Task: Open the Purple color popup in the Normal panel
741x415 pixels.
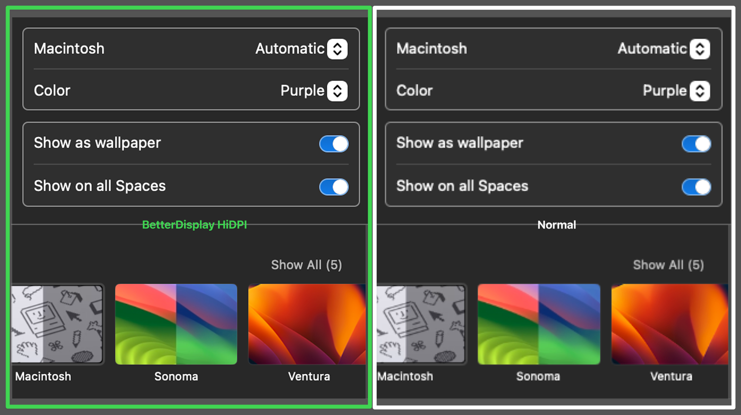Action: pos(700,91)
